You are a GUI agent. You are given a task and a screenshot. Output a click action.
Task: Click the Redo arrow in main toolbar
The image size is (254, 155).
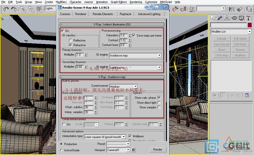(14, 9)
